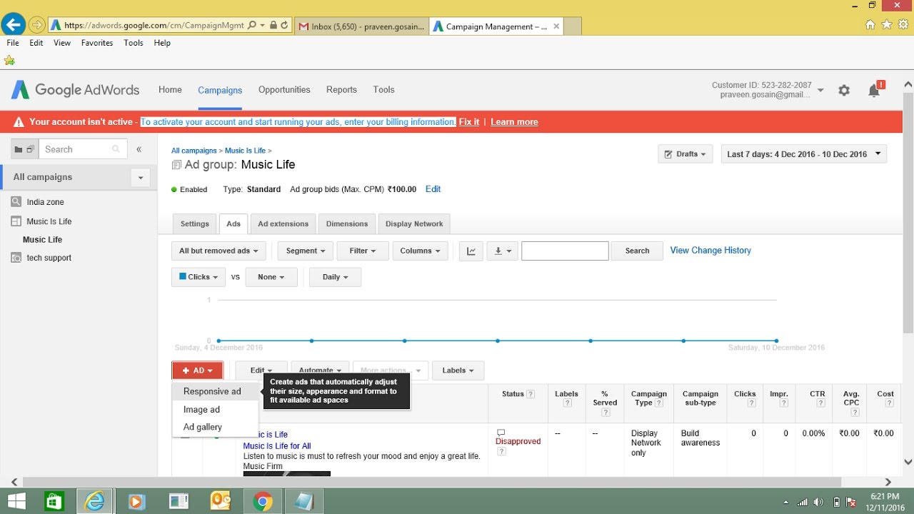This screenshot has height=514, width=914.
Task: Open the Filter dropdown
Action: [x=363, y=251]
